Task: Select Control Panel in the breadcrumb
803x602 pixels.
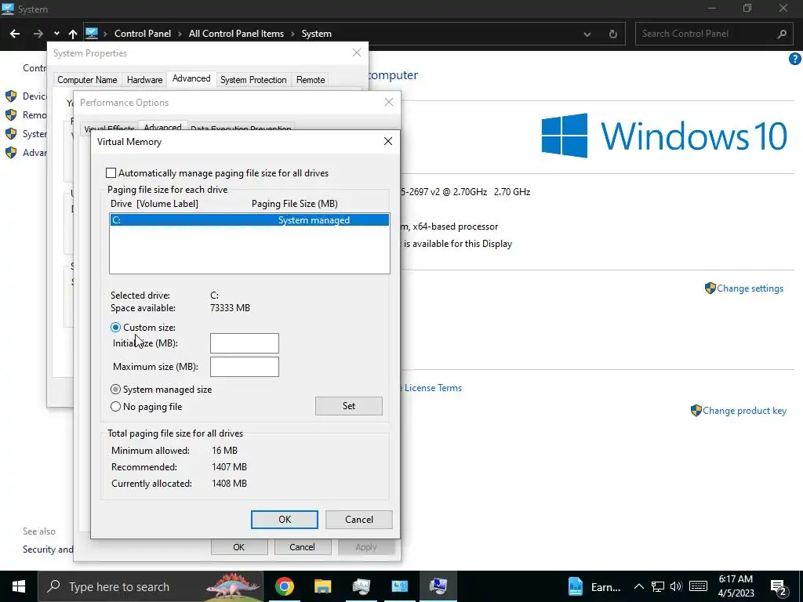Action: pyautogui.click(x=143, y=34)
